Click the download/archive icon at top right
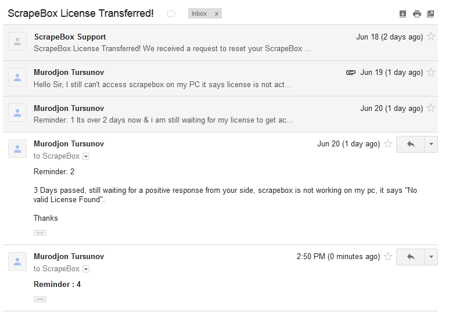Screen dimensions: 449x316 [403, 13]
